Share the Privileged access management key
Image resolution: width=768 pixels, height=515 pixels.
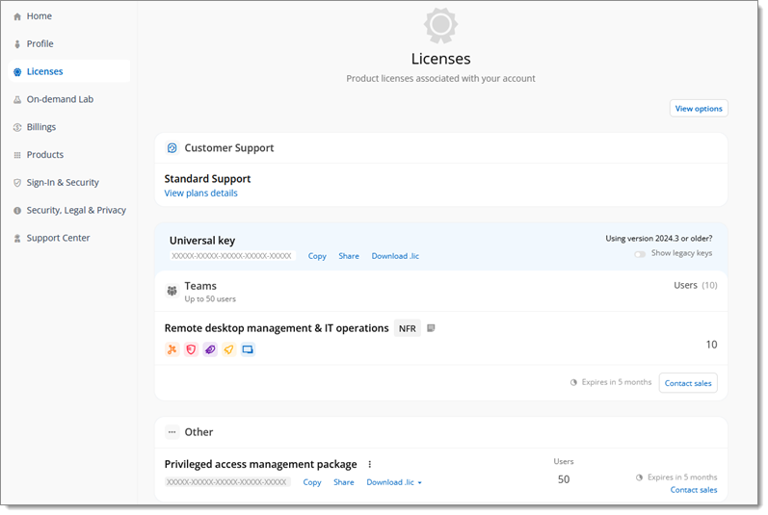tap(344, 482)
